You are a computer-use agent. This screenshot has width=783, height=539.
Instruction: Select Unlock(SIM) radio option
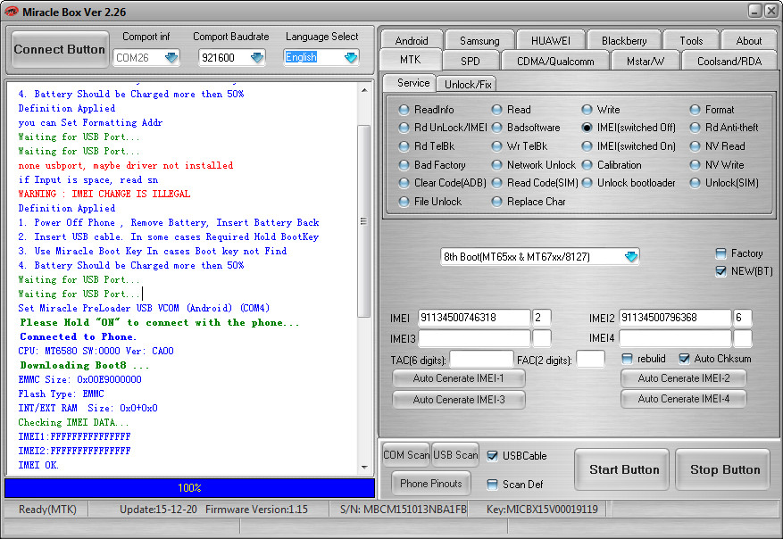pyautogui.click(x=695, y=183)
